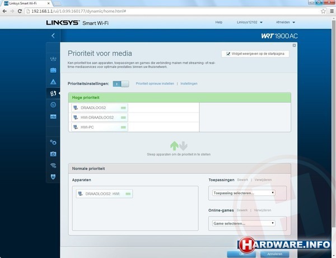
Task: Collapse the sidebar with the back arrow
Action: click(53, 35)
